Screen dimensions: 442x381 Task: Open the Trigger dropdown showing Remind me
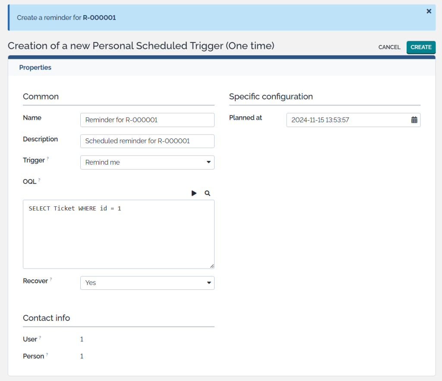[x=147, y=163]
